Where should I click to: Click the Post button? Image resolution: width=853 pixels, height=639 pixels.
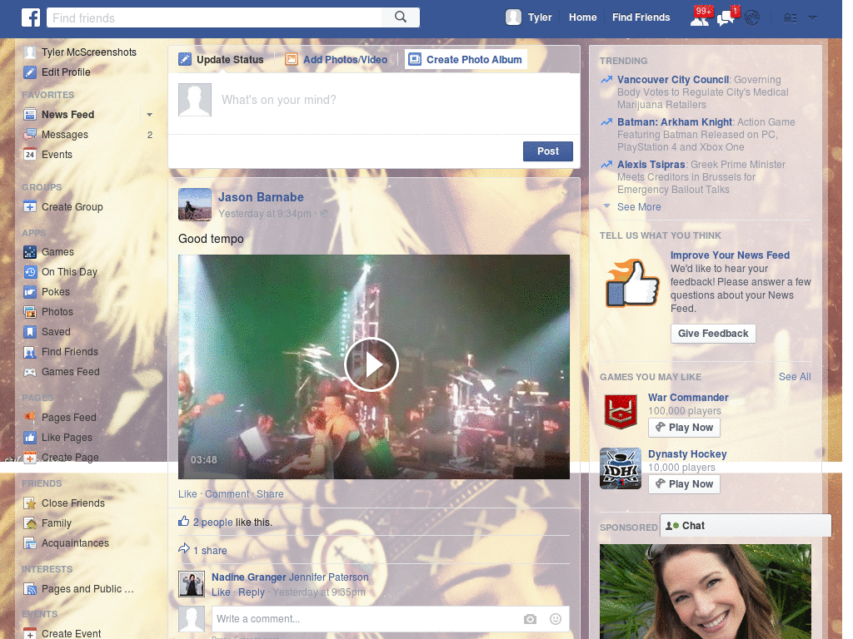click(548, 151)
